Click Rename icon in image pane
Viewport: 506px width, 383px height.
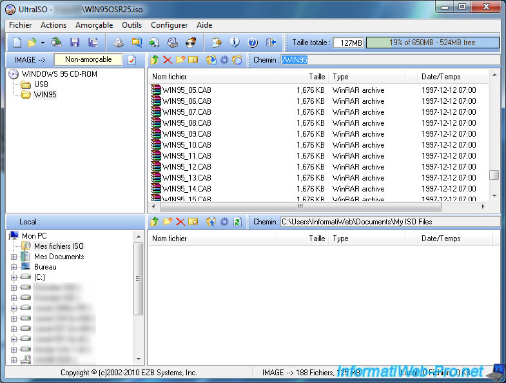[x=193, y=60]
